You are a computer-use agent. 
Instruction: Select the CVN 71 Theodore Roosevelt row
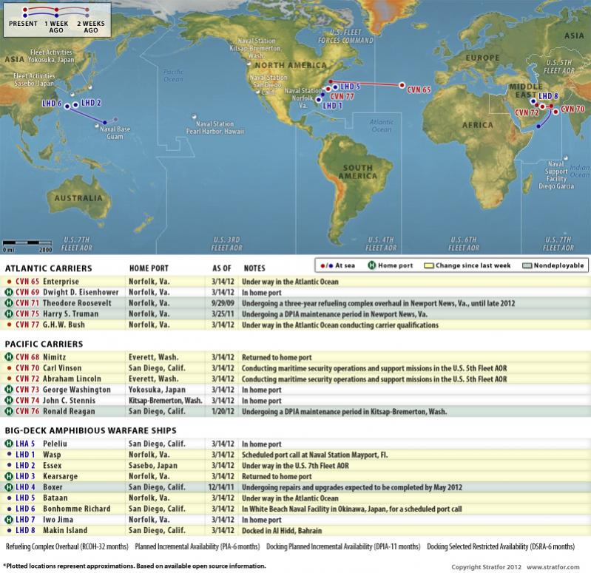tap(296, 303)
